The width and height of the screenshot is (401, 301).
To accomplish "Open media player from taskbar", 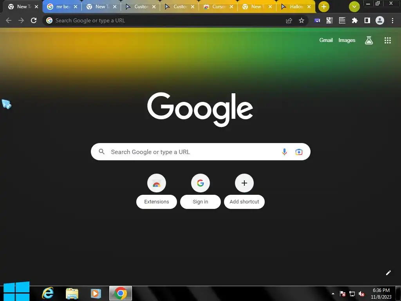I will click(x=96, y=294).
